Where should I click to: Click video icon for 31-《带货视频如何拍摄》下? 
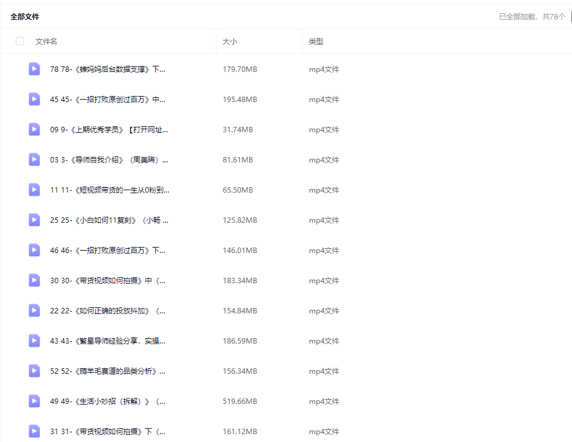[34, 431]
